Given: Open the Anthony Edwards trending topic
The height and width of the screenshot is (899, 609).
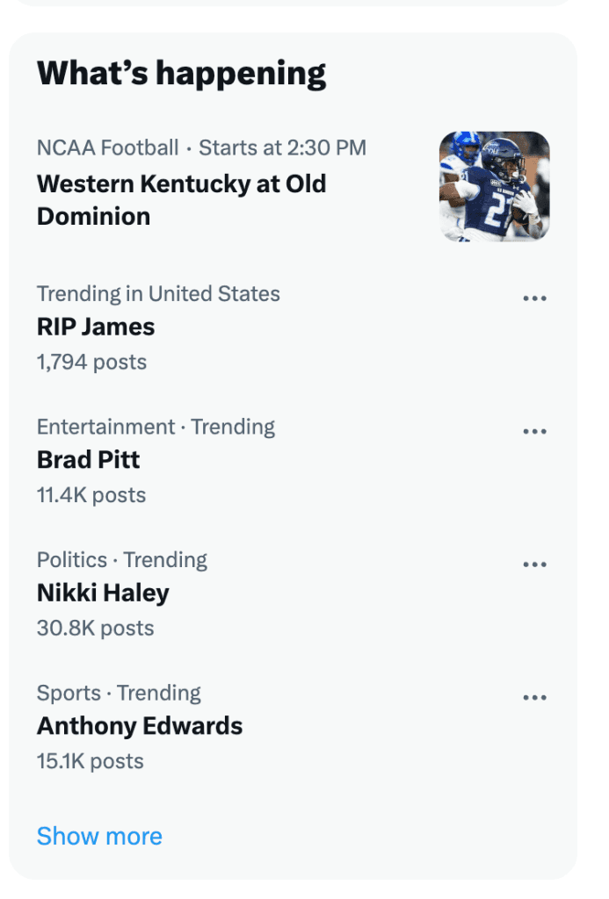Looking at the screenshot, I should [x=141, y=726].
